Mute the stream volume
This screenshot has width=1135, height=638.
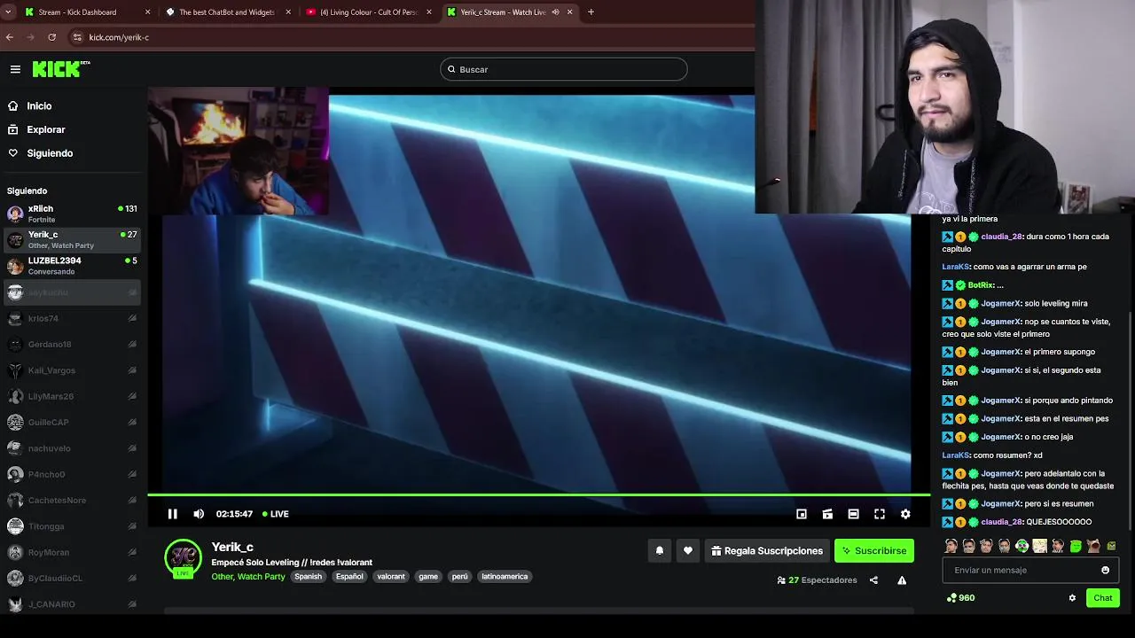(199, 514)
